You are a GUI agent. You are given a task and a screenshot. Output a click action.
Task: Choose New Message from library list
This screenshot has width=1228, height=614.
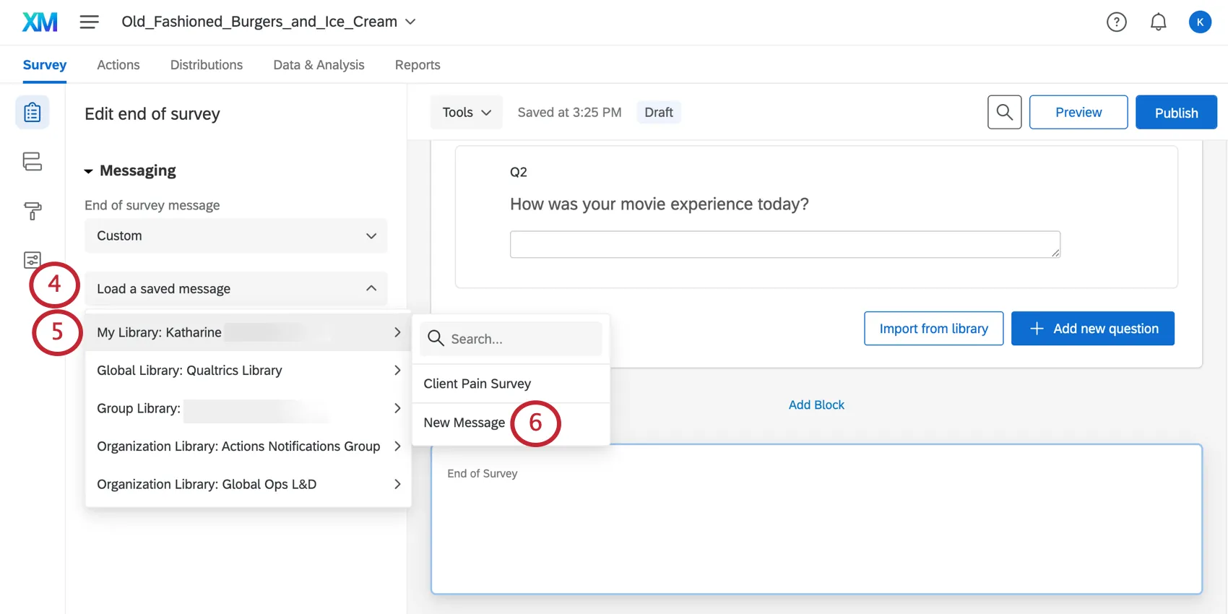point(464,423)
